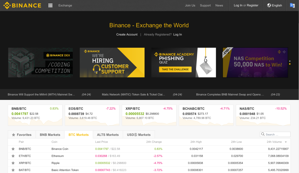Open the USDⓈ Markets tab

click(139, 135)
